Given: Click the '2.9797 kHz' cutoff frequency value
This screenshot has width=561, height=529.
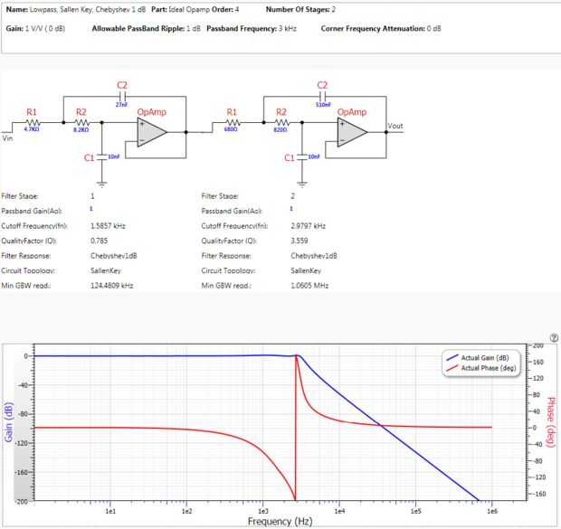Looking at the screenshot, I should [x=308, y=226].
